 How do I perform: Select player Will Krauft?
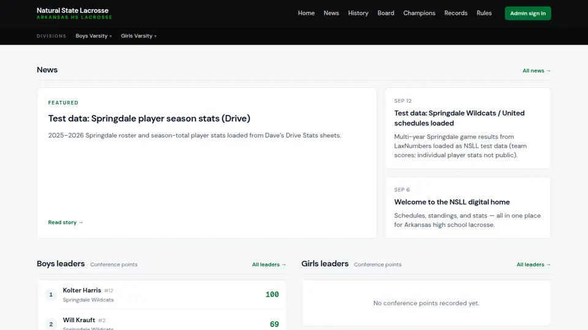tap(79, 320)
